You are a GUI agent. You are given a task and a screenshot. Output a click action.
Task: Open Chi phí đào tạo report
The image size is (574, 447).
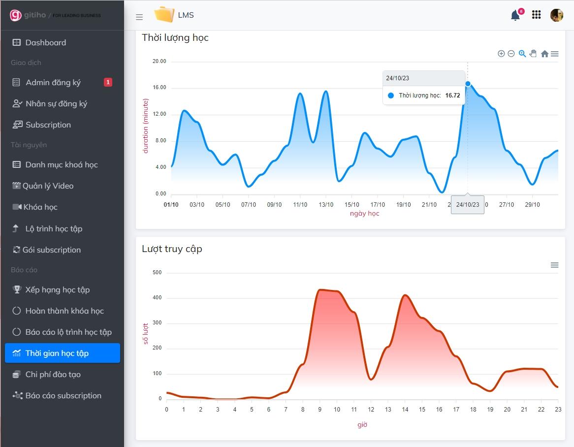pyautogui.click(x=53, y=375)
